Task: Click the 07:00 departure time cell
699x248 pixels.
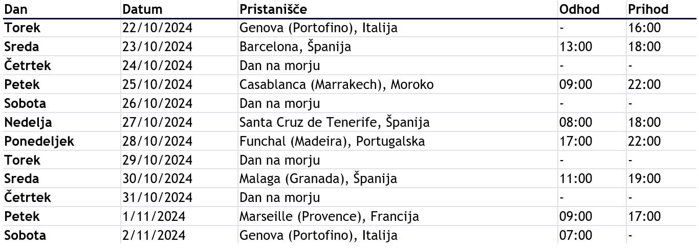Action: point(576,236)
